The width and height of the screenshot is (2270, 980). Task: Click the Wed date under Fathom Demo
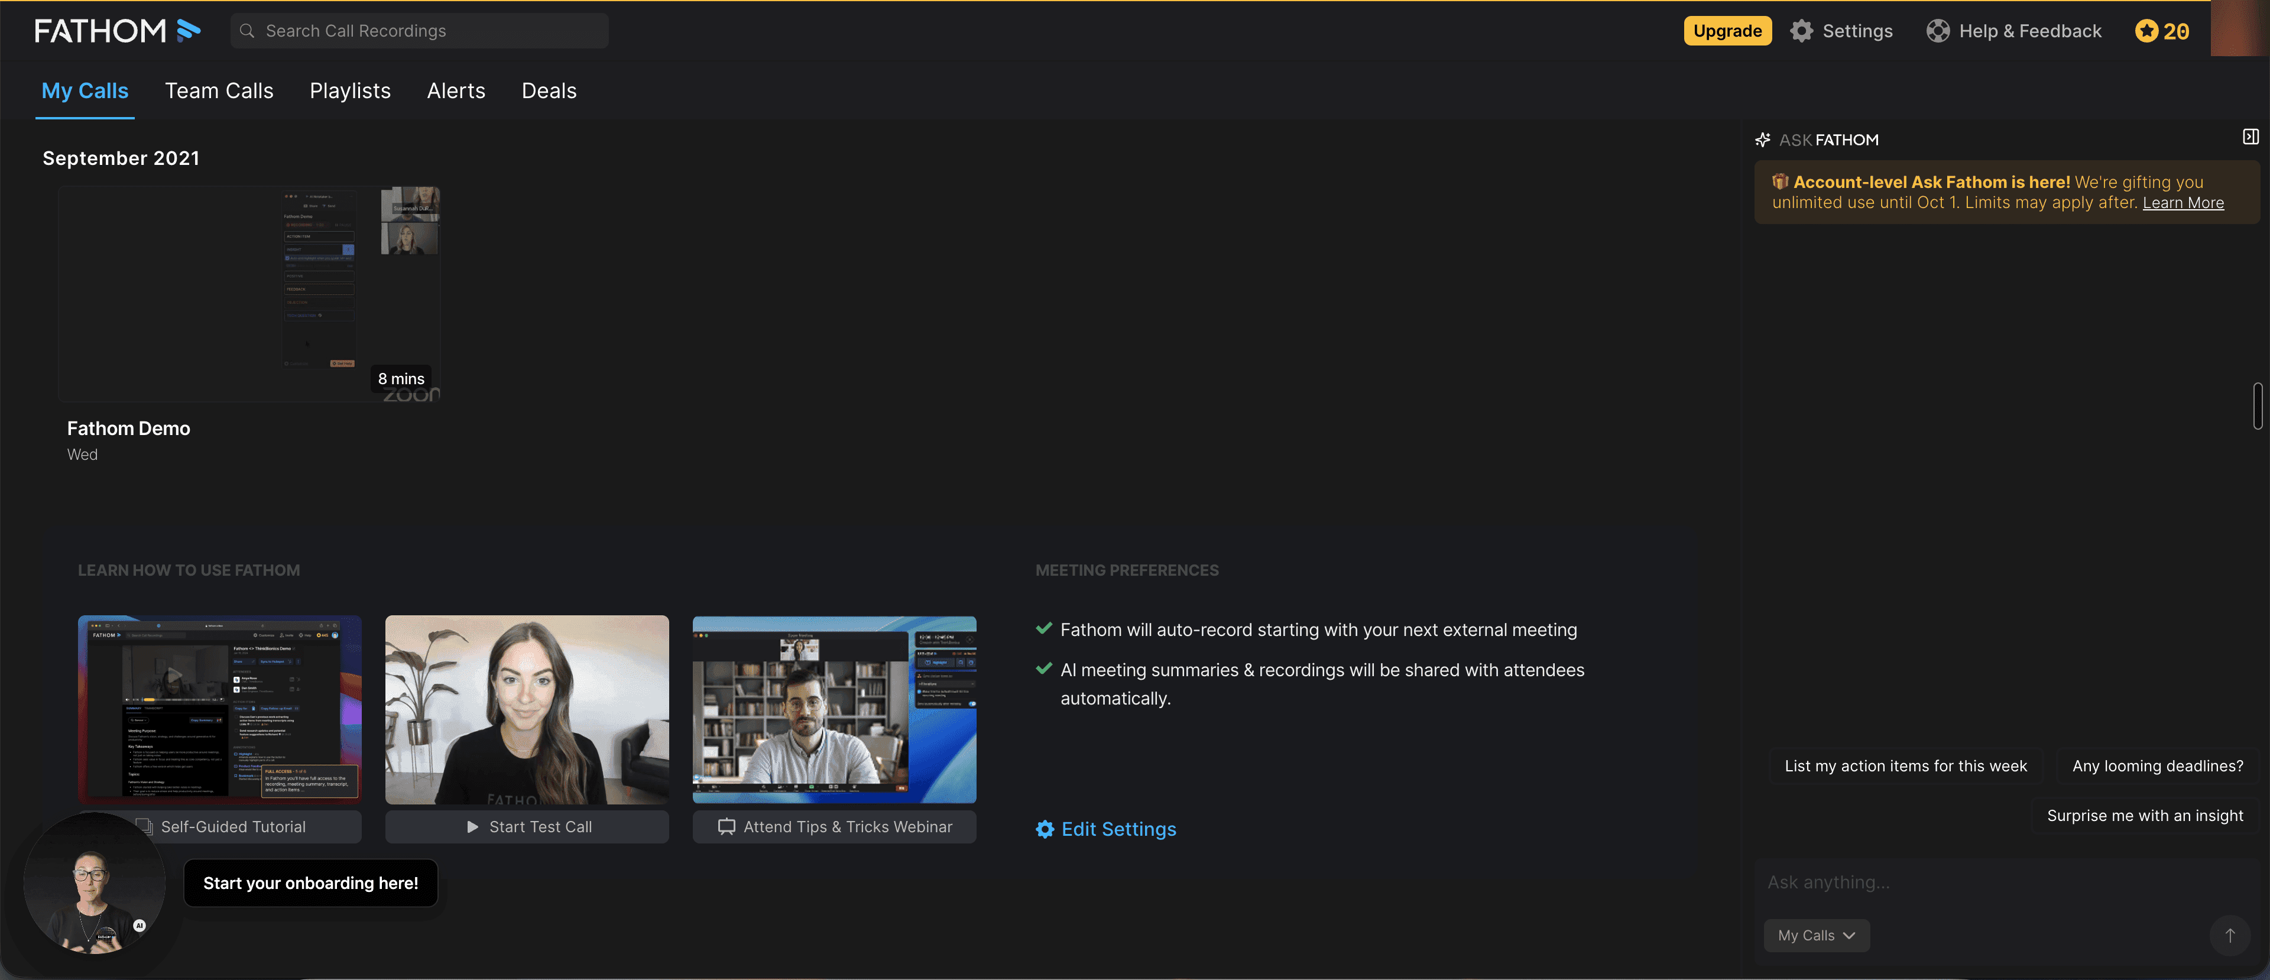coord(82,455)
